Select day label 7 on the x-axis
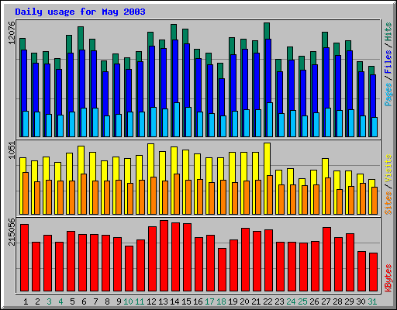This screenshot has width=397, height=310. click(95, 301)
